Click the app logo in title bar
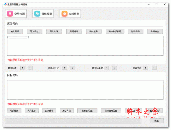This screenshot has height=130, width=171. (x=5, y=5)
